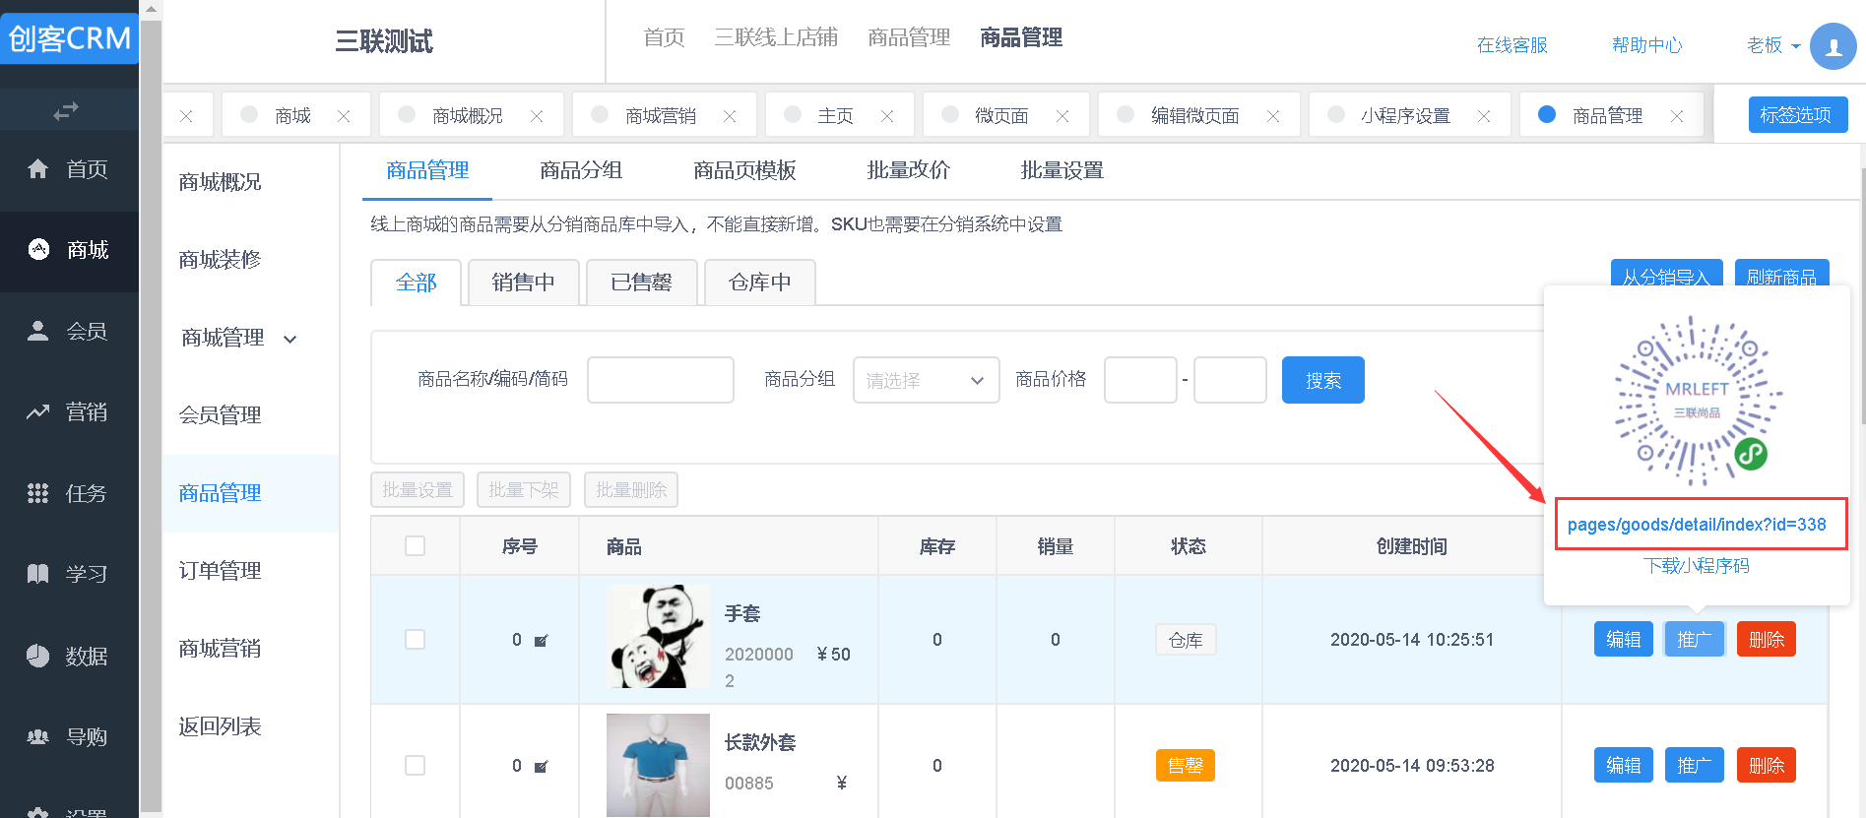The height and width of the screenshot is (818, 1866).
Task: Switch to the 商品分组 tab
Action: (581, 170)
